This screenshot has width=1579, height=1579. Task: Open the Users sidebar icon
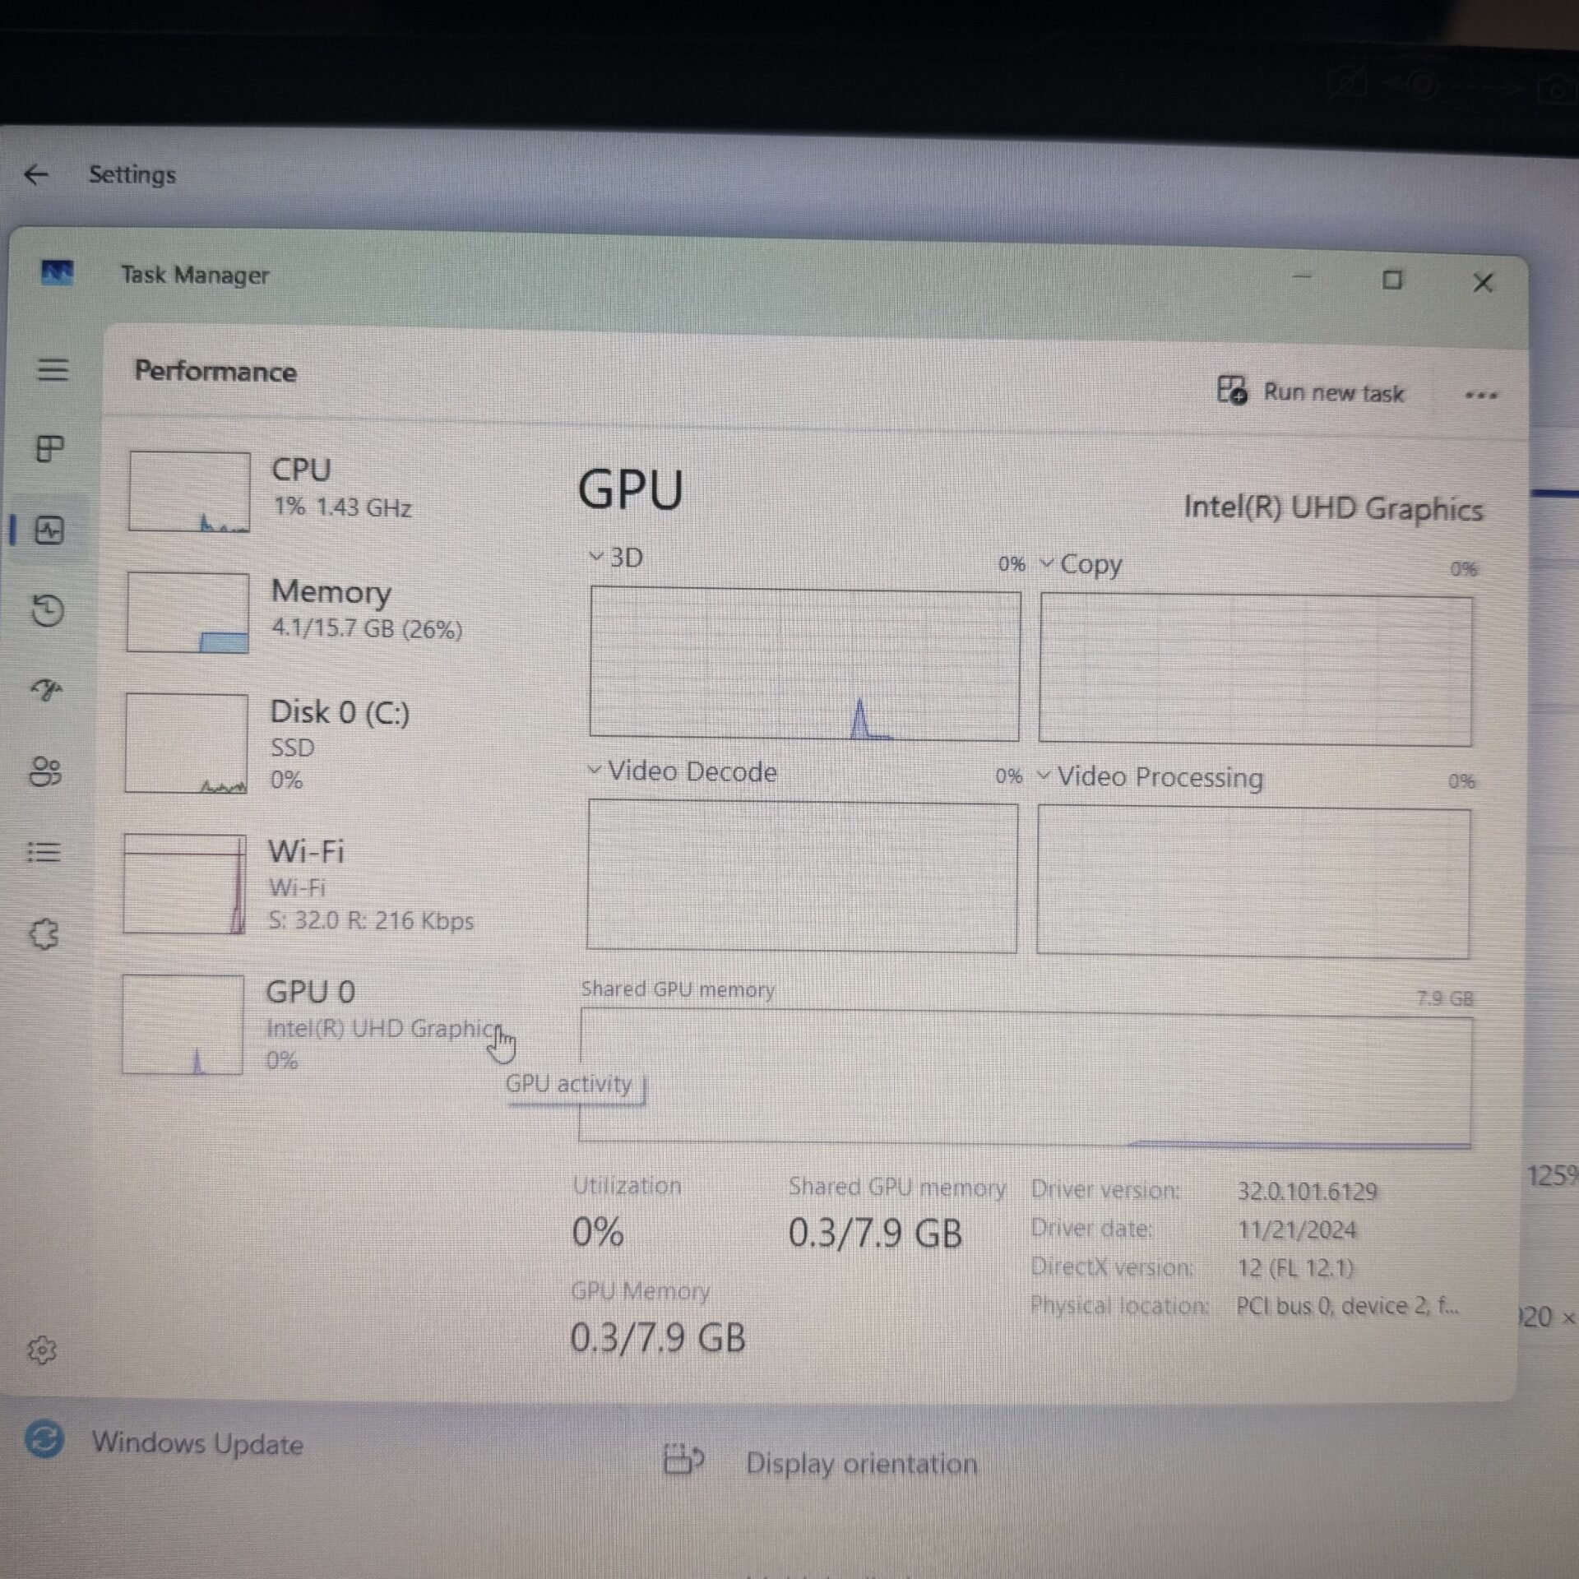point(45,771)
